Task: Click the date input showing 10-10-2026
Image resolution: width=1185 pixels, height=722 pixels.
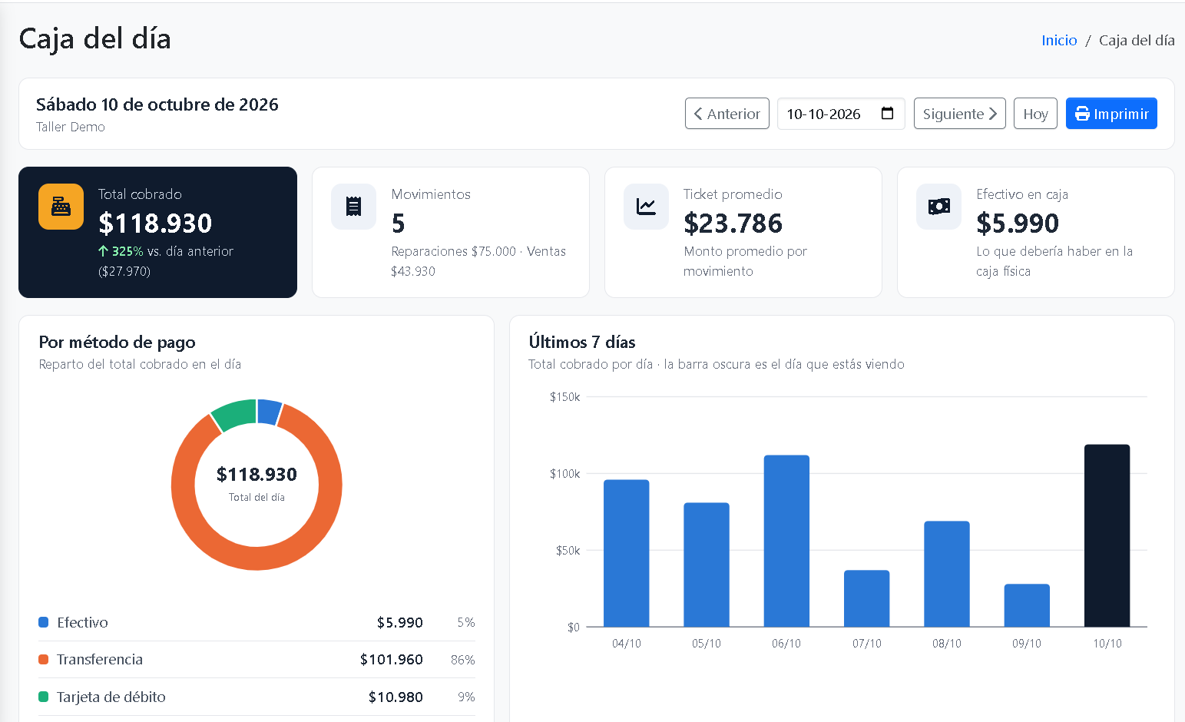Action: (841, 114)
